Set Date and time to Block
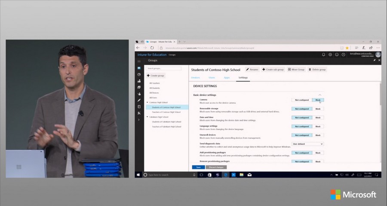 point(318,118)
